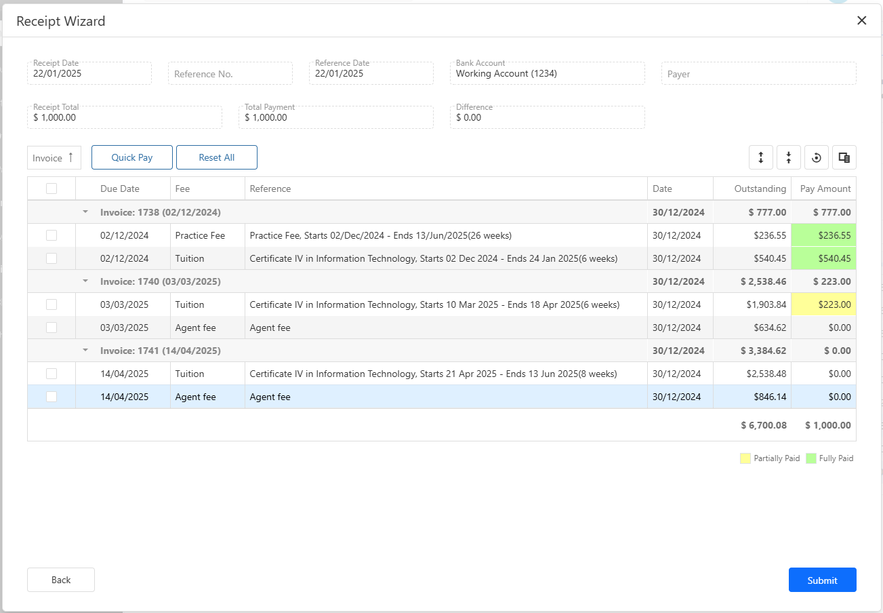Collapse the Invoice 1741 group
The image size is (883, 613).
pos(85,351)
